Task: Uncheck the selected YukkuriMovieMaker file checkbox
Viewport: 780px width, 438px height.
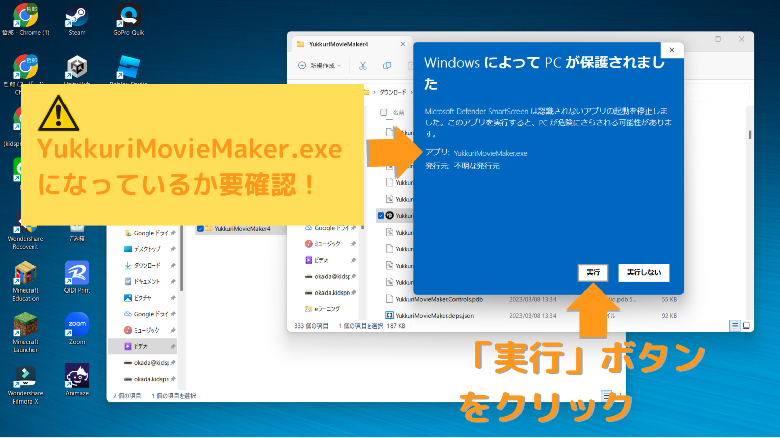Action: pos(381,215)
